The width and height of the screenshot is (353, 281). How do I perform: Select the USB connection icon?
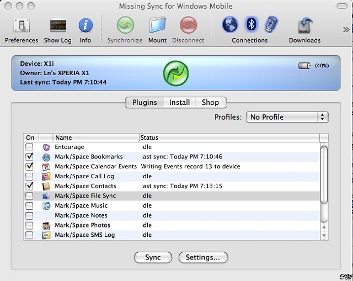(x=271, y=24)
